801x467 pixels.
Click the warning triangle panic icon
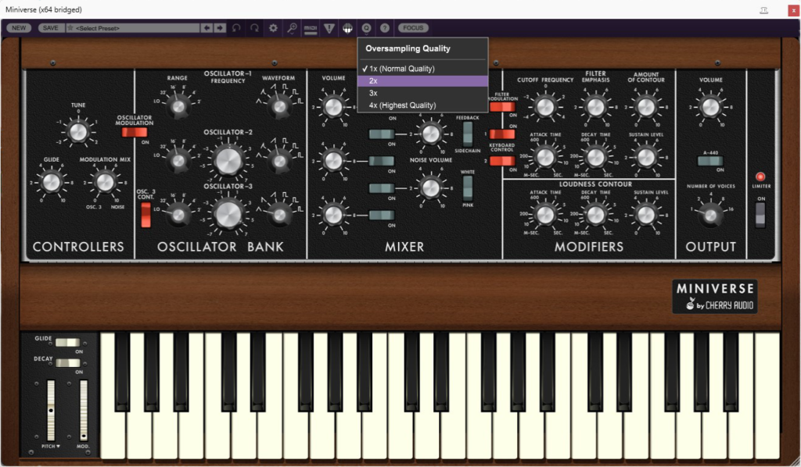click(x=329, y=28)
